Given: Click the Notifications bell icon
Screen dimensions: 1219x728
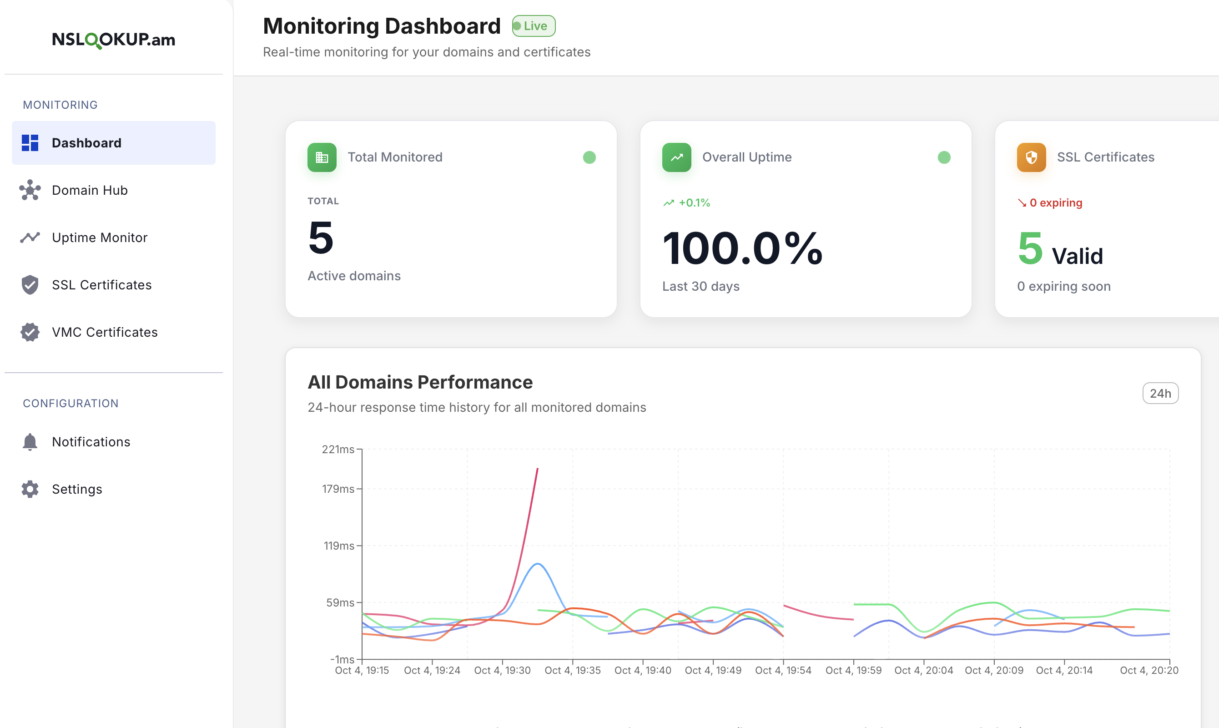Looking at the screenshot, I should (x=30, y=441).
